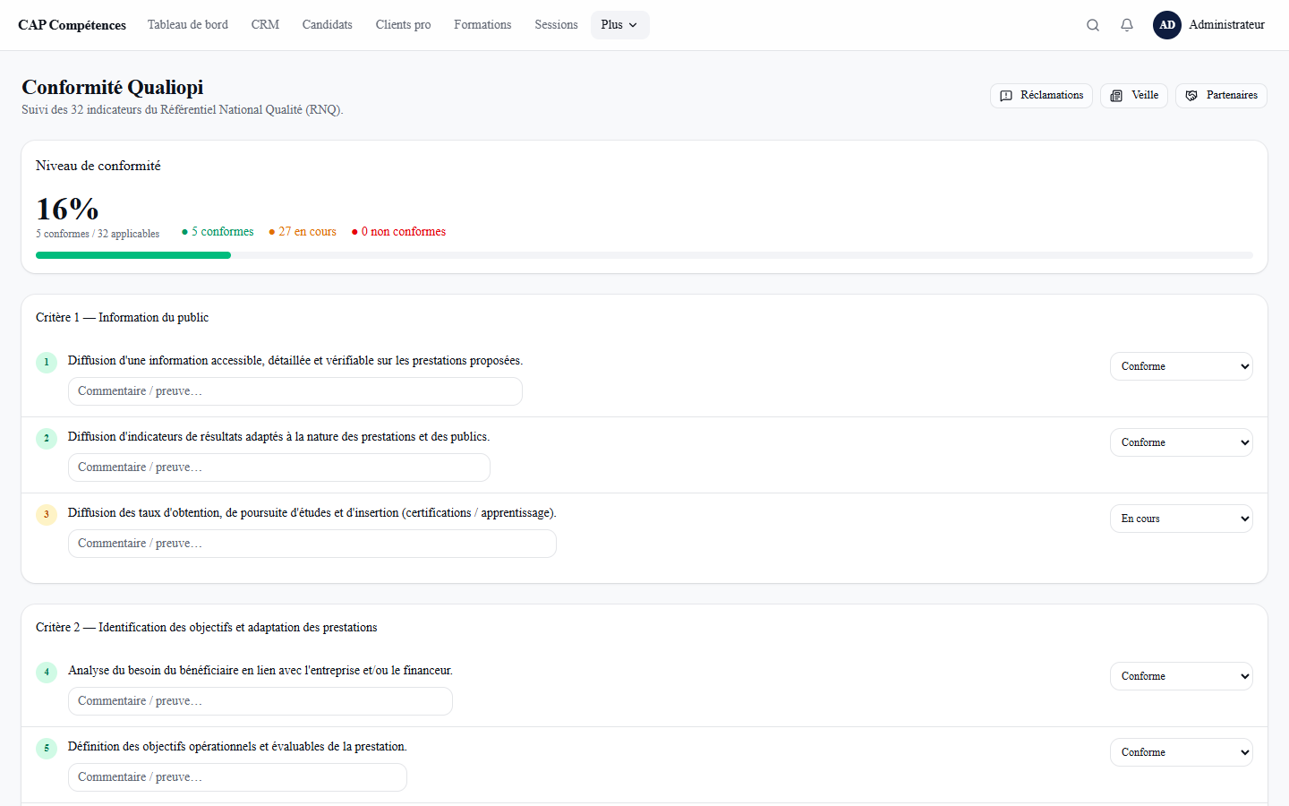The width and height of the screenshot is (1289, 806).
Task: Click the '27 en cours' legend
Action: [x=303, y=232]
